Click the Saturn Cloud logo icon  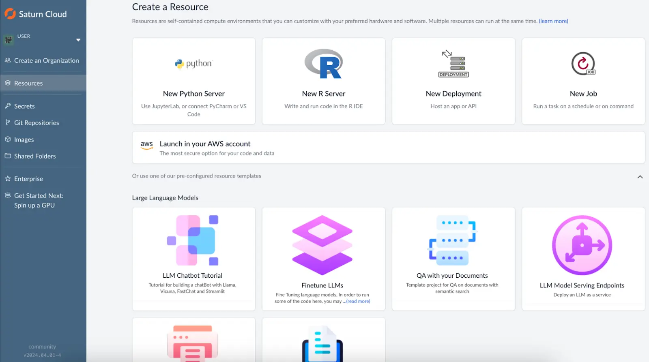[x=10, y=14]
